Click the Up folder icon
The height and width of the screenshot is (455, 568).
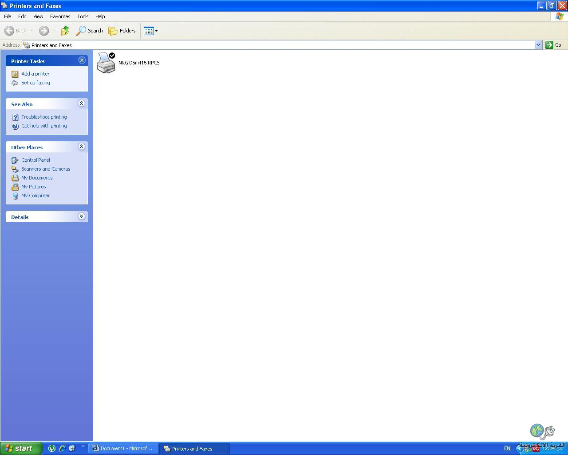pos(65,31)
